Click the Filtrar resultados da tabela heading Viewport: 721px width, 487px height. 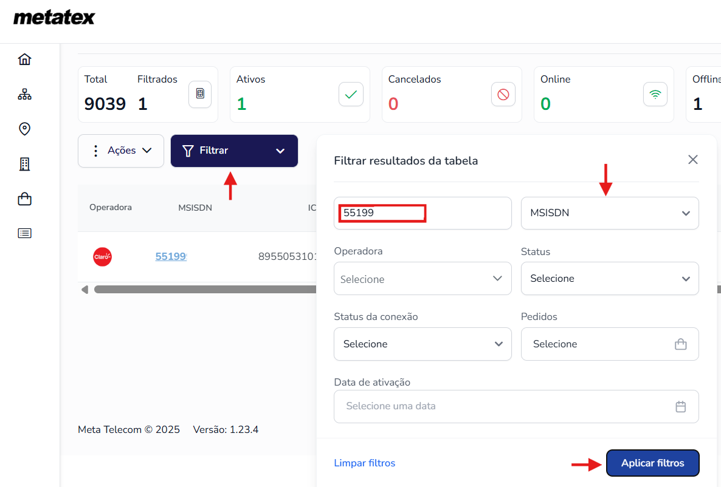pyautogui.click(x=406, y=161)
